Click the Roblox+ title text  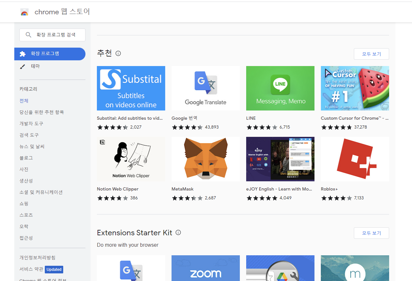click(329, 189)
